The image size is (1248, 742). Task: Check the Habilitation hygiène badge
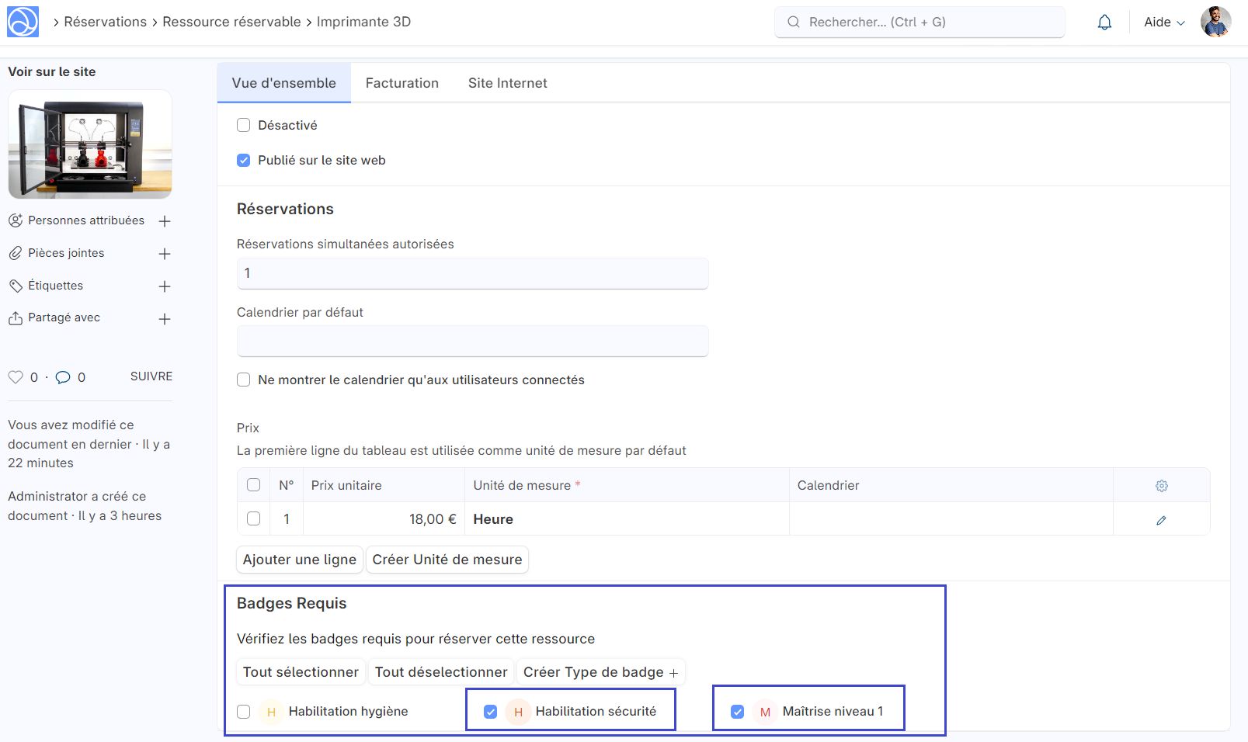(x=244, y=712)
